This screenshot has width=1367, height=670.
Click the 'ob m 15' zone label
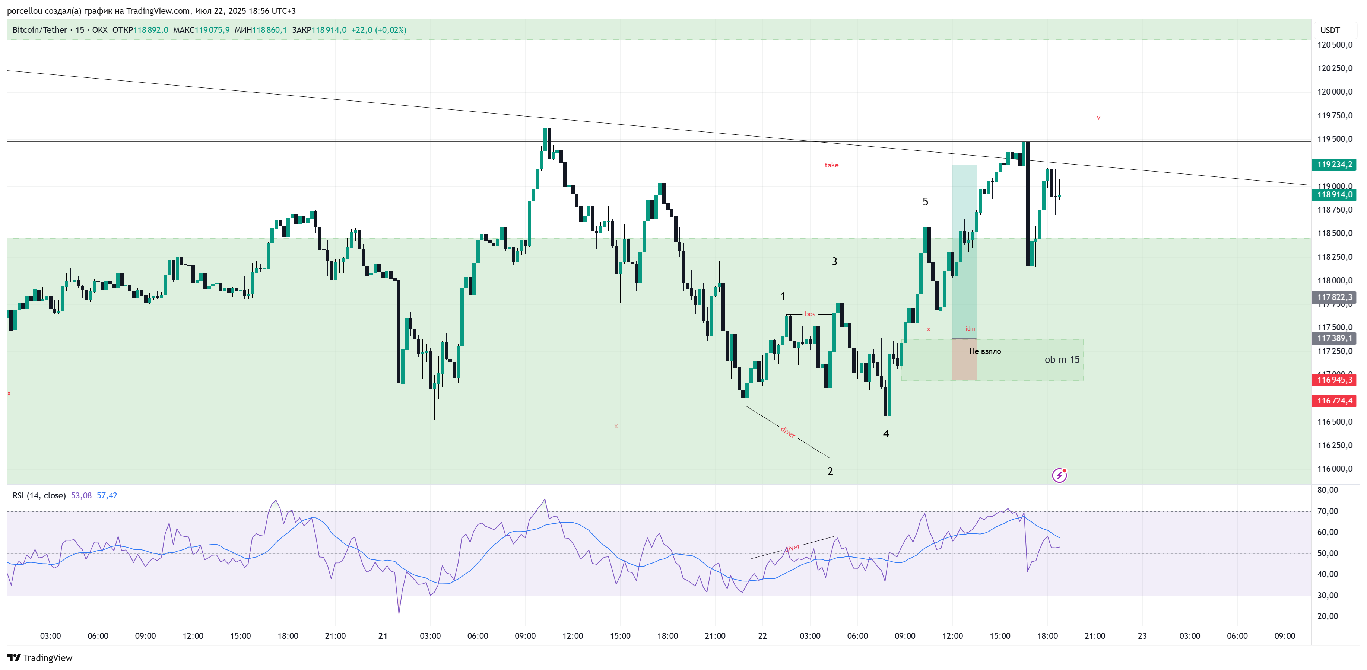coord(1062,360)
